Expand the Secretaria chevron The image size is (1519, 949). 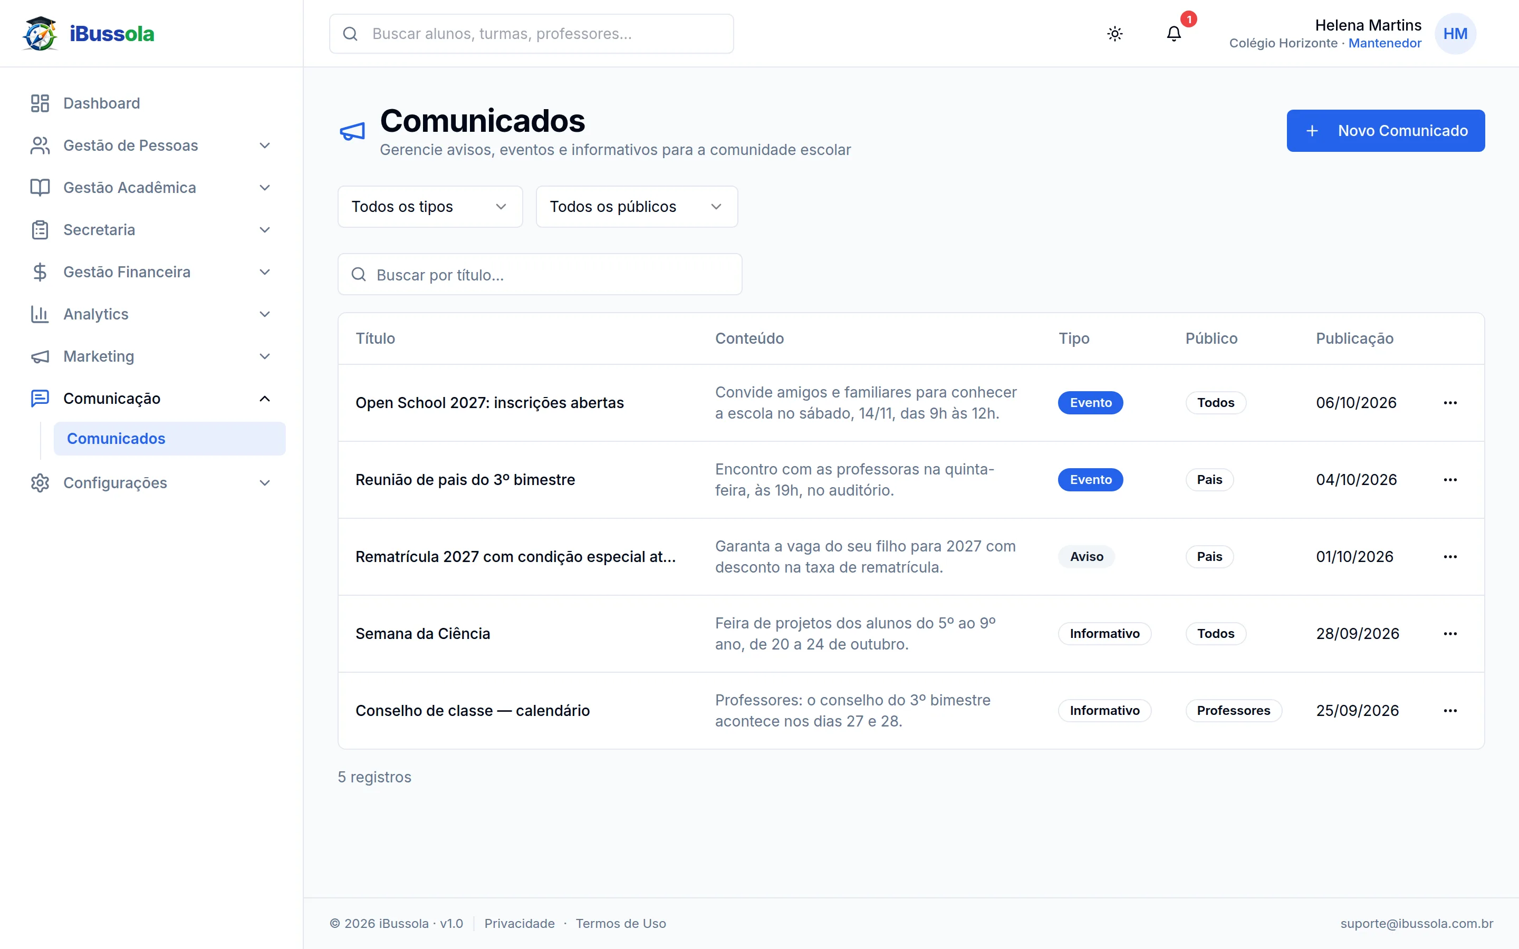pos(265,230)
